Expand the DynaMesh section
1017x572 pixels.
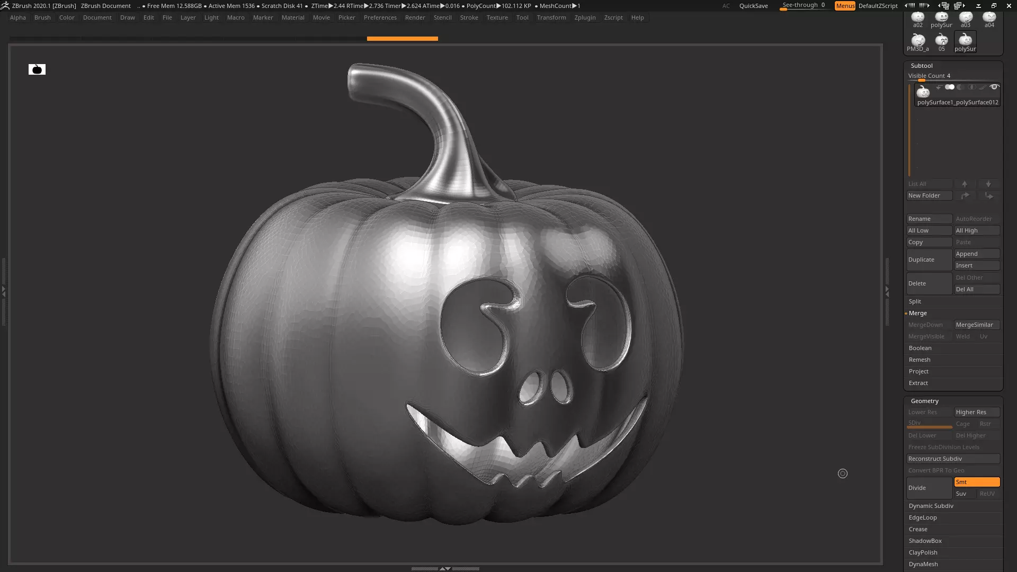923,564
